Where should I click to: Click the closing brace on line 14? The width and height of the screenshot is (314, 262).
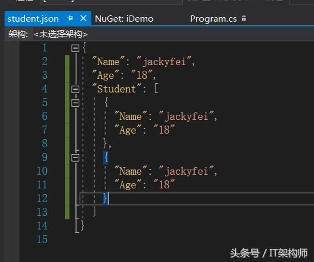[82, 225]
